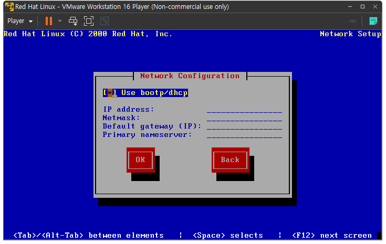Click the disabled Unity mode icon
This screenshot has width=386, height=244.
click(105, 21)
